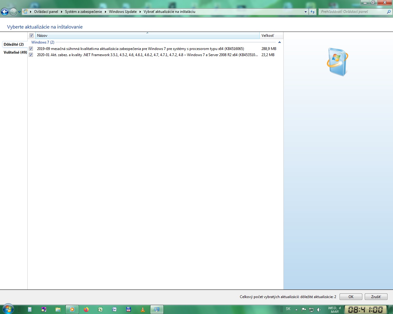Show hidden tray icons arrow
This screenshot has height=314, width=393.
point(296,310)
